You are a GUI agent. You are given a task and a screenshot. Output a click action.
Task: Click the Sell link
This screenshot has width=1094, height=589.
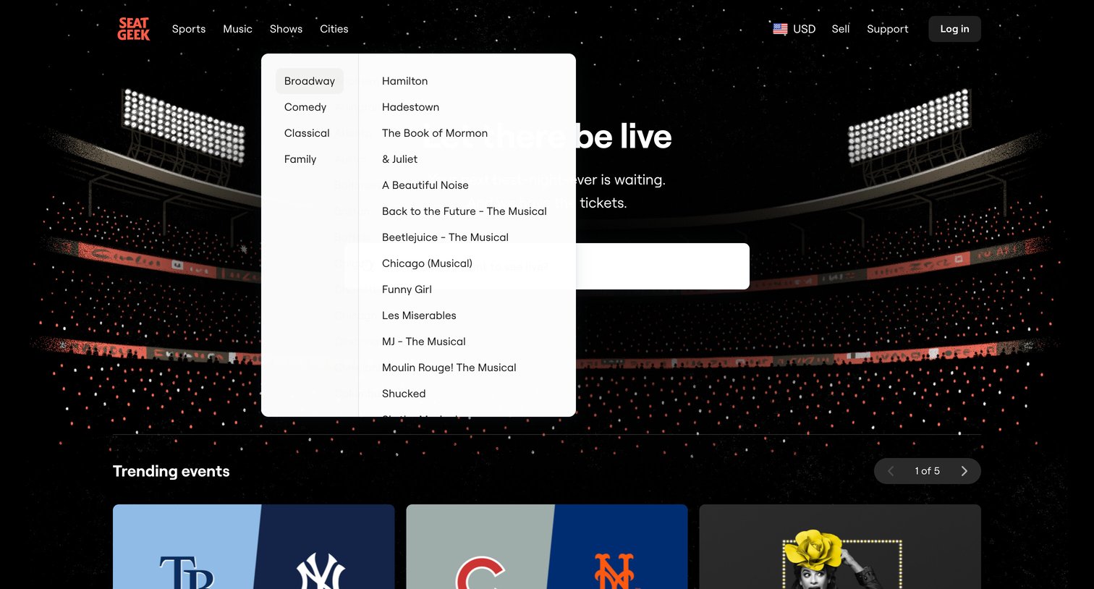[x=841, y=29]
